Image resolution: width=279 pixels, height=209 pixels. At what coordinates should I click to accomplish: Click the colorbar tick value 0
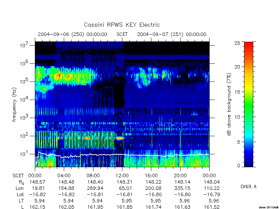[239, 166]
